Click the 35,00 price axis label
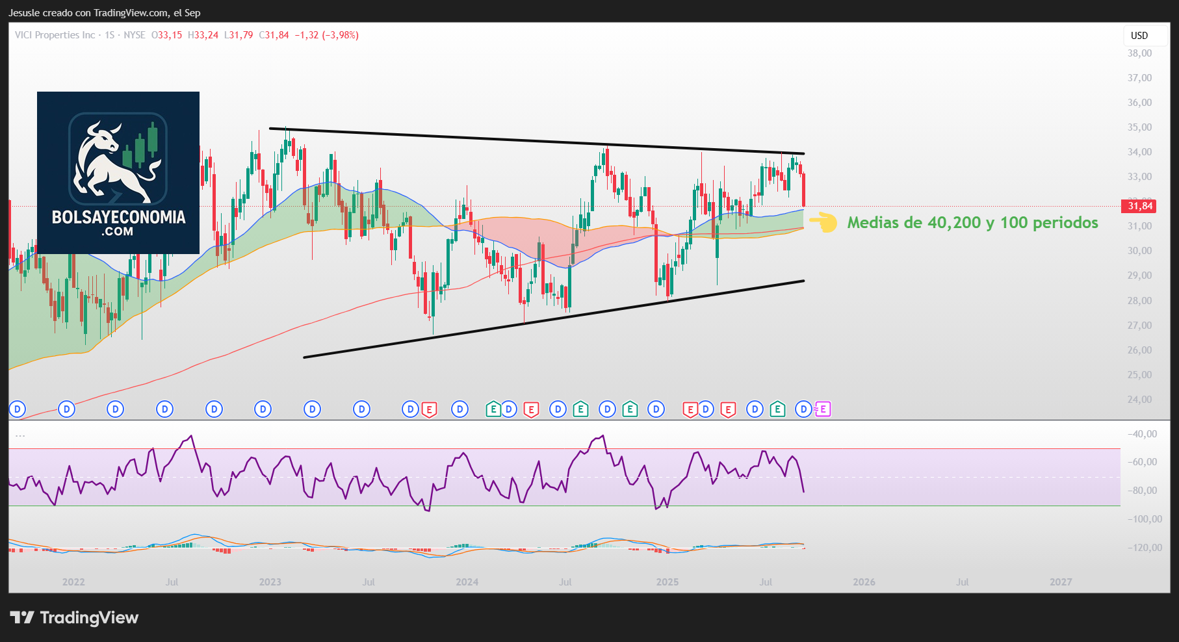 point(1139,127)
